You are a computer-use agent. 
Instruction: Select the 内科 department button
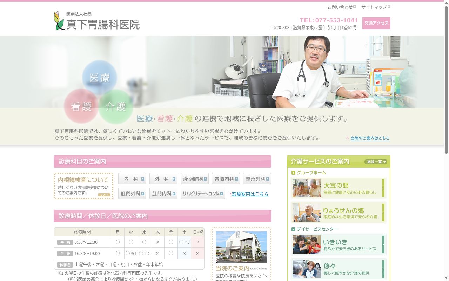132,179
